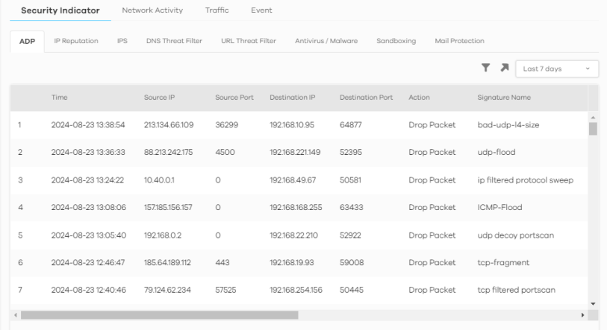This screenshot has height=330, width=607.
Task: Go to DNS Threat Filter tab
Action: click(174, 40)
